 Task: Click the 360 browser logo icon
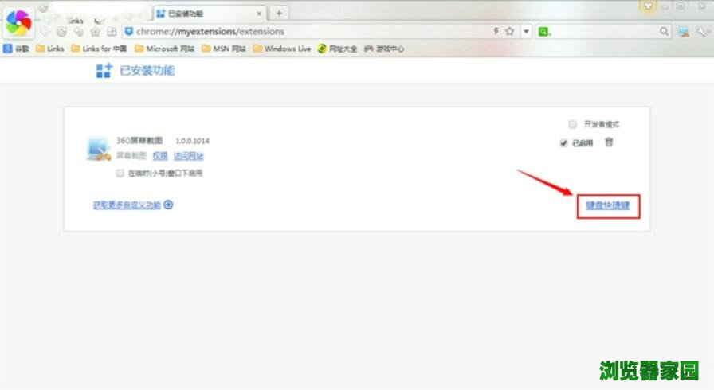(18, 22)
